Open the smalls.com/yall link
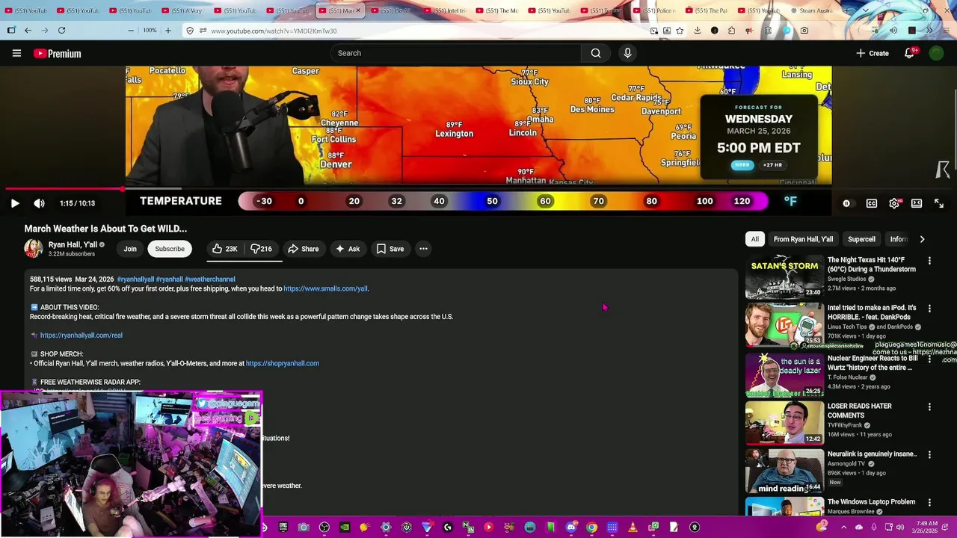This screenshot has height=538, width=957. click(325, 288)
